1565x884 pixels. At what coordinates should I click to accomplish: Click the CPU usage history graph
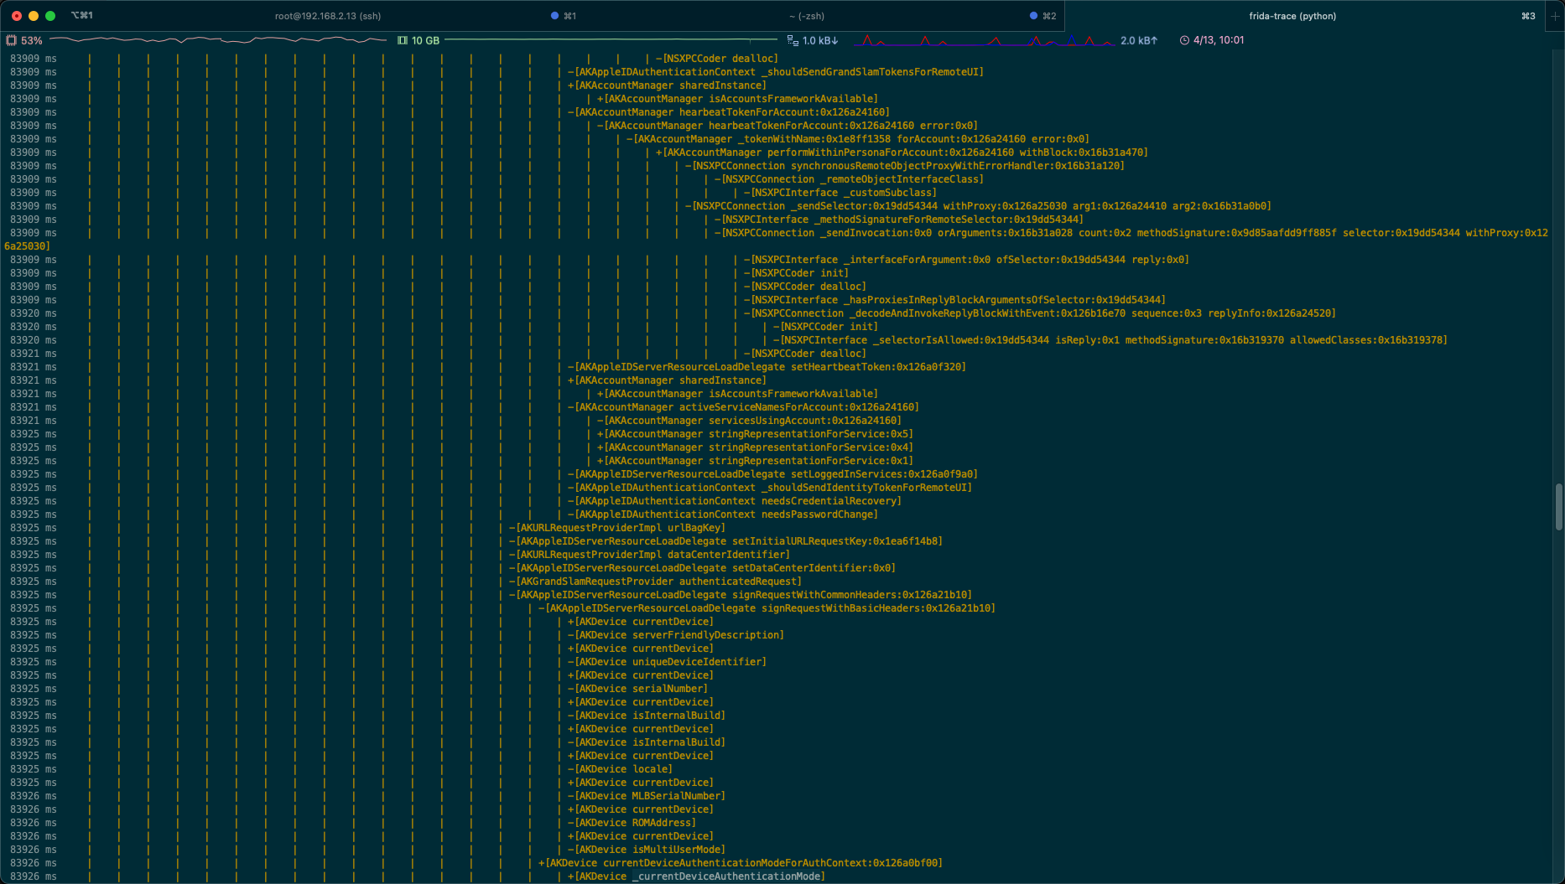[218, 39]
